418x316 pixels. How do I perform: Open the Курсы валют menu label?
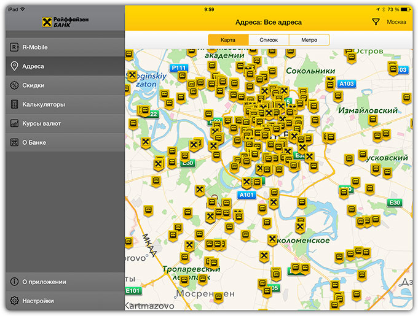41,123
